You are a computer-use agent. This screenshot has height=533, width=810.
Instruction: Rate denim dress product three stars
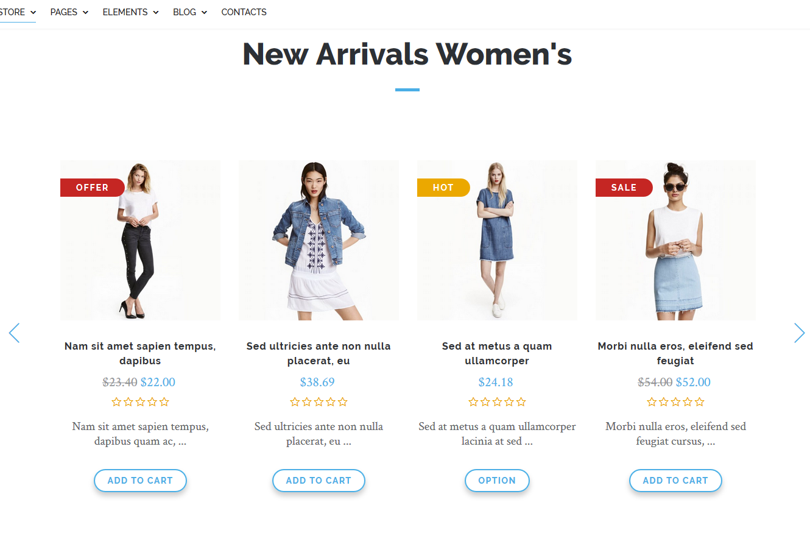click(497, 402)
